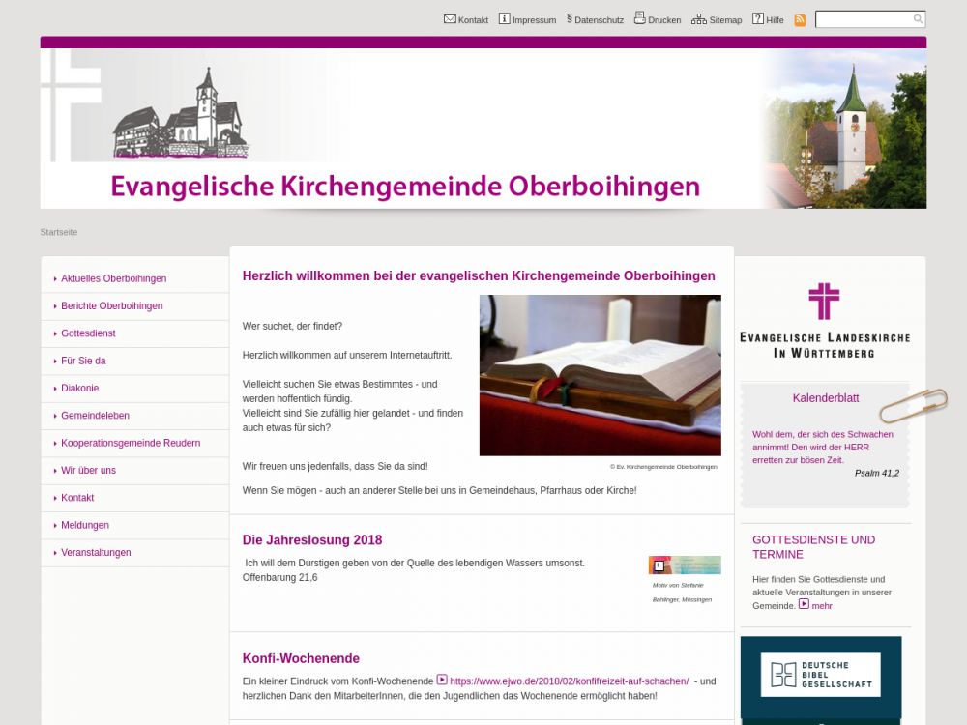Open the orange RSS feed icon
Image resolution: width=967 pixels, height=725 pixels.
[800, 19]
